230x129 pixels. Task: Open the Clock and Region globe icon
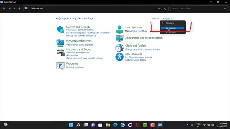coord(119,48)
